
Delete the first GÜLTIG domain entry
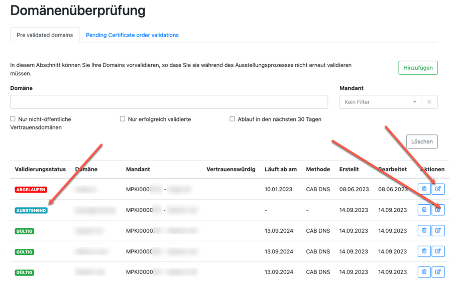pyautogui.click(x=424, y=231)
